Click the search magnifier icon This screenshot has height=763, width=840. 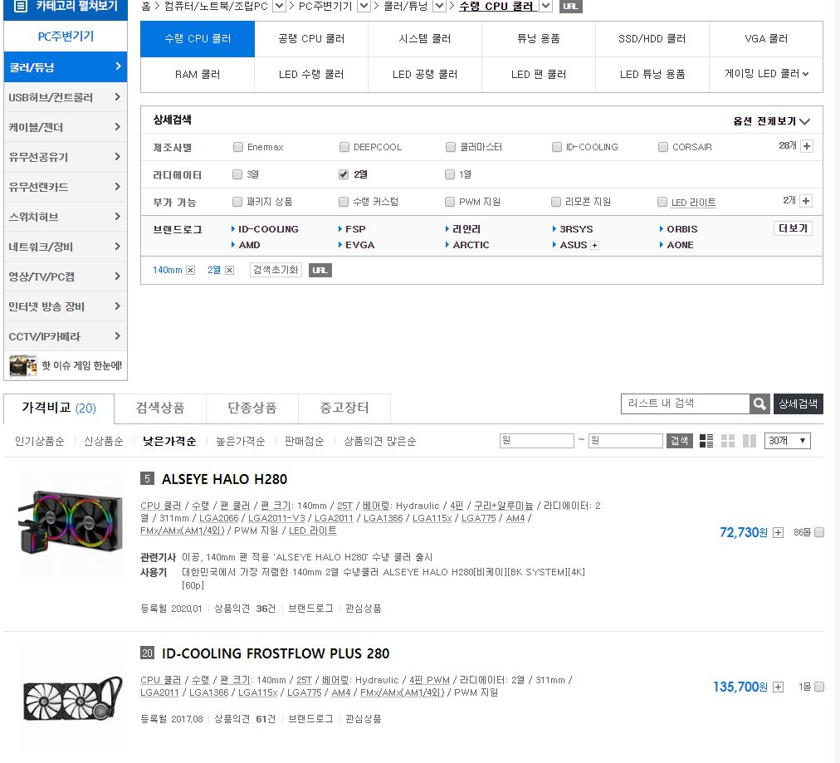point(759,404)
